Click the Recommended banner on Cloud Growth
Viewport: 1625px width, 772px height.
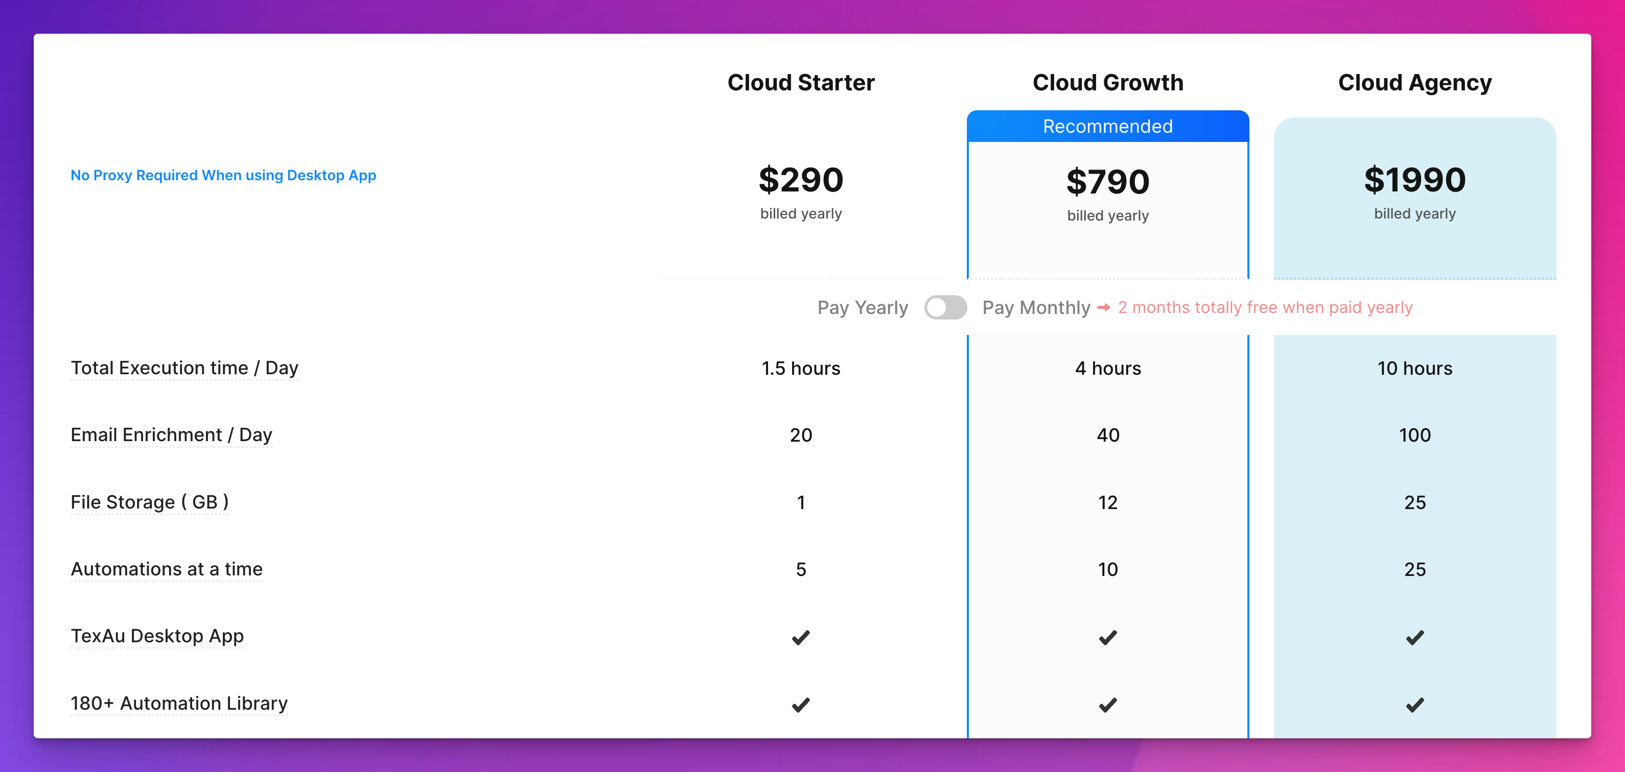click(1108, 126)
